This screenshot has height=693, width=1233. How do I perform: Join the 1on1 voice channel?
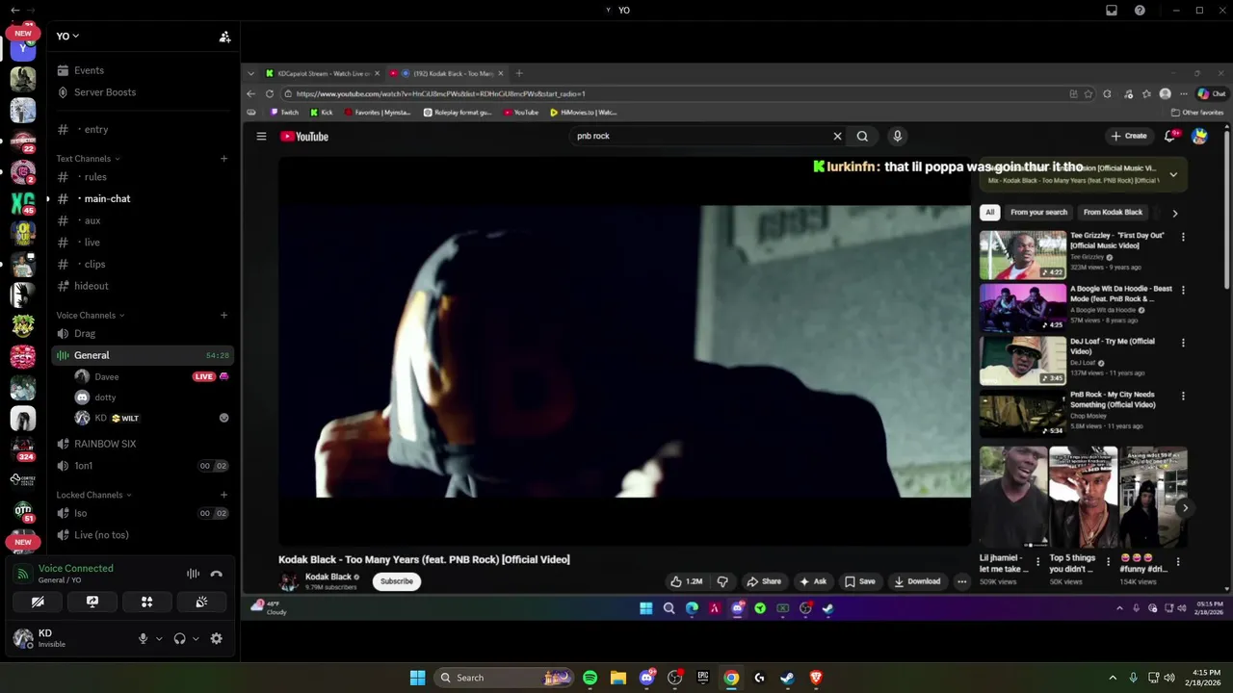(83, 466)
